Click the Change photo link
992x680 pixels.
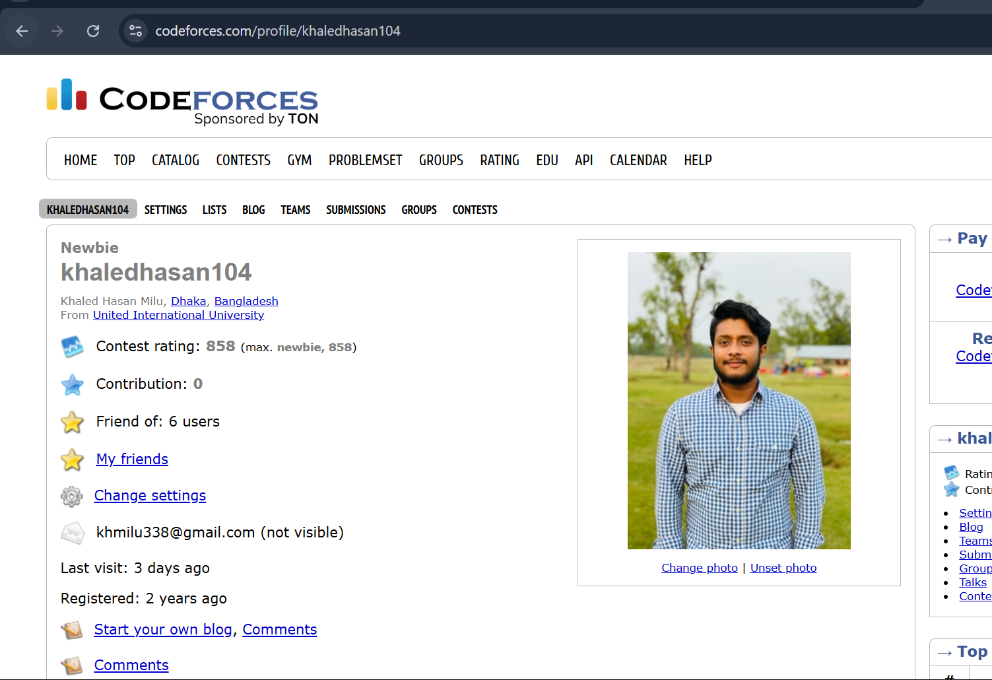click(x=699, y=568)
